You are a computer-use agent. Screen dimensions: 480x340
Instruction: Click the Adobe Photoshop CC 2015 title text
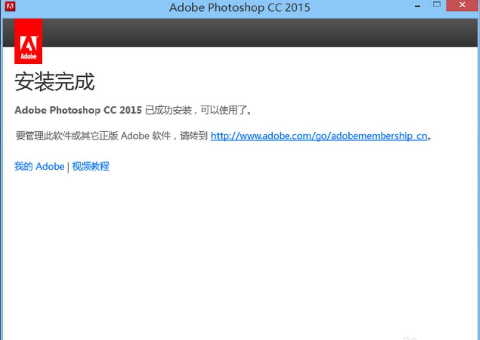pyautogui.click(x=240, y=8)
